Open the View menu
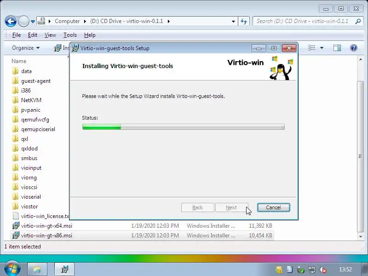 (50, 35)
